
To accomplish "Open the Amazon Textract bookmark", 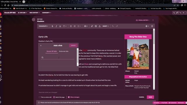I will tap(51, 8).
